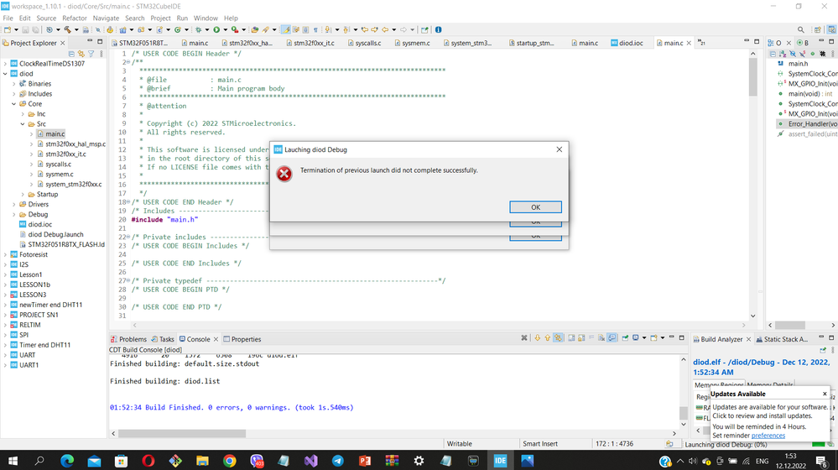This screenshot has height=470, width=838.
Task: Click the Collapse All icon in Project Explorer
Action: pyautogui.click(x=71, y=54)
